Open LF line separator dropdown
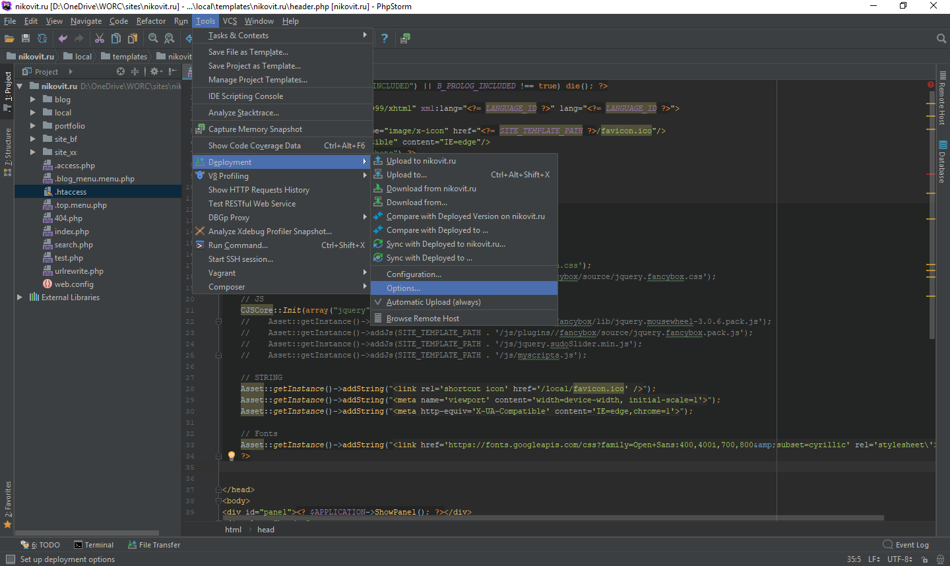Image resolution: width=950 pixels, height=566 pixels. click(x=874, y=559)
